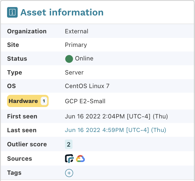This screenshot has width=195, height=181.
Task: Click the green Online status dot
Action: coord(69,59)
